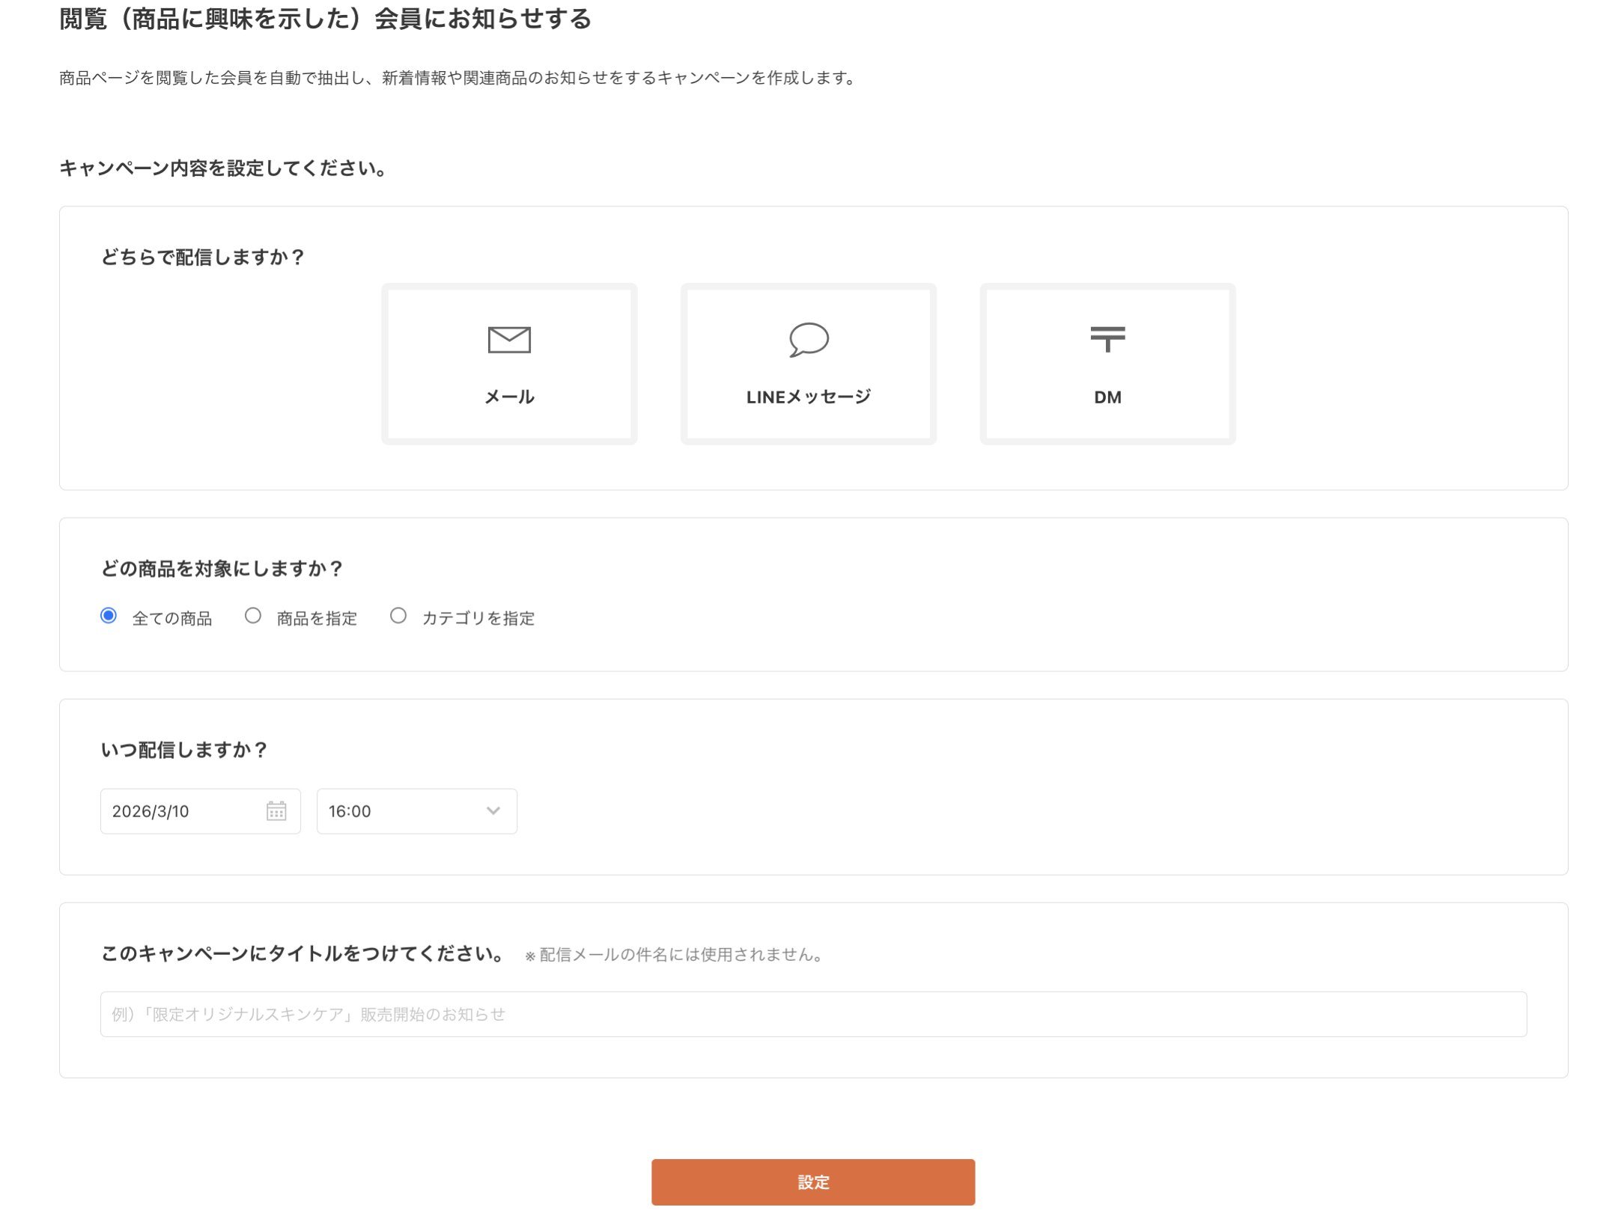Select LINEメッセージ as the delivery method
Image resolution: width=1624 pixels, height=1216 pixels.
807,364
